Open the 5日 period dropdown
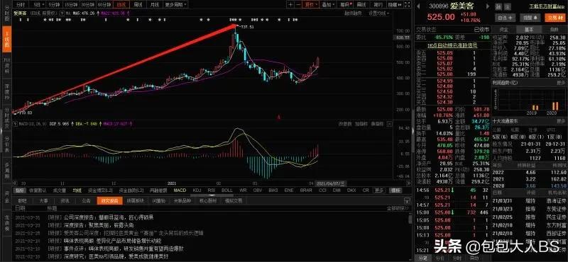This screenshot has width=568, height=262. (x=38, y=5)
